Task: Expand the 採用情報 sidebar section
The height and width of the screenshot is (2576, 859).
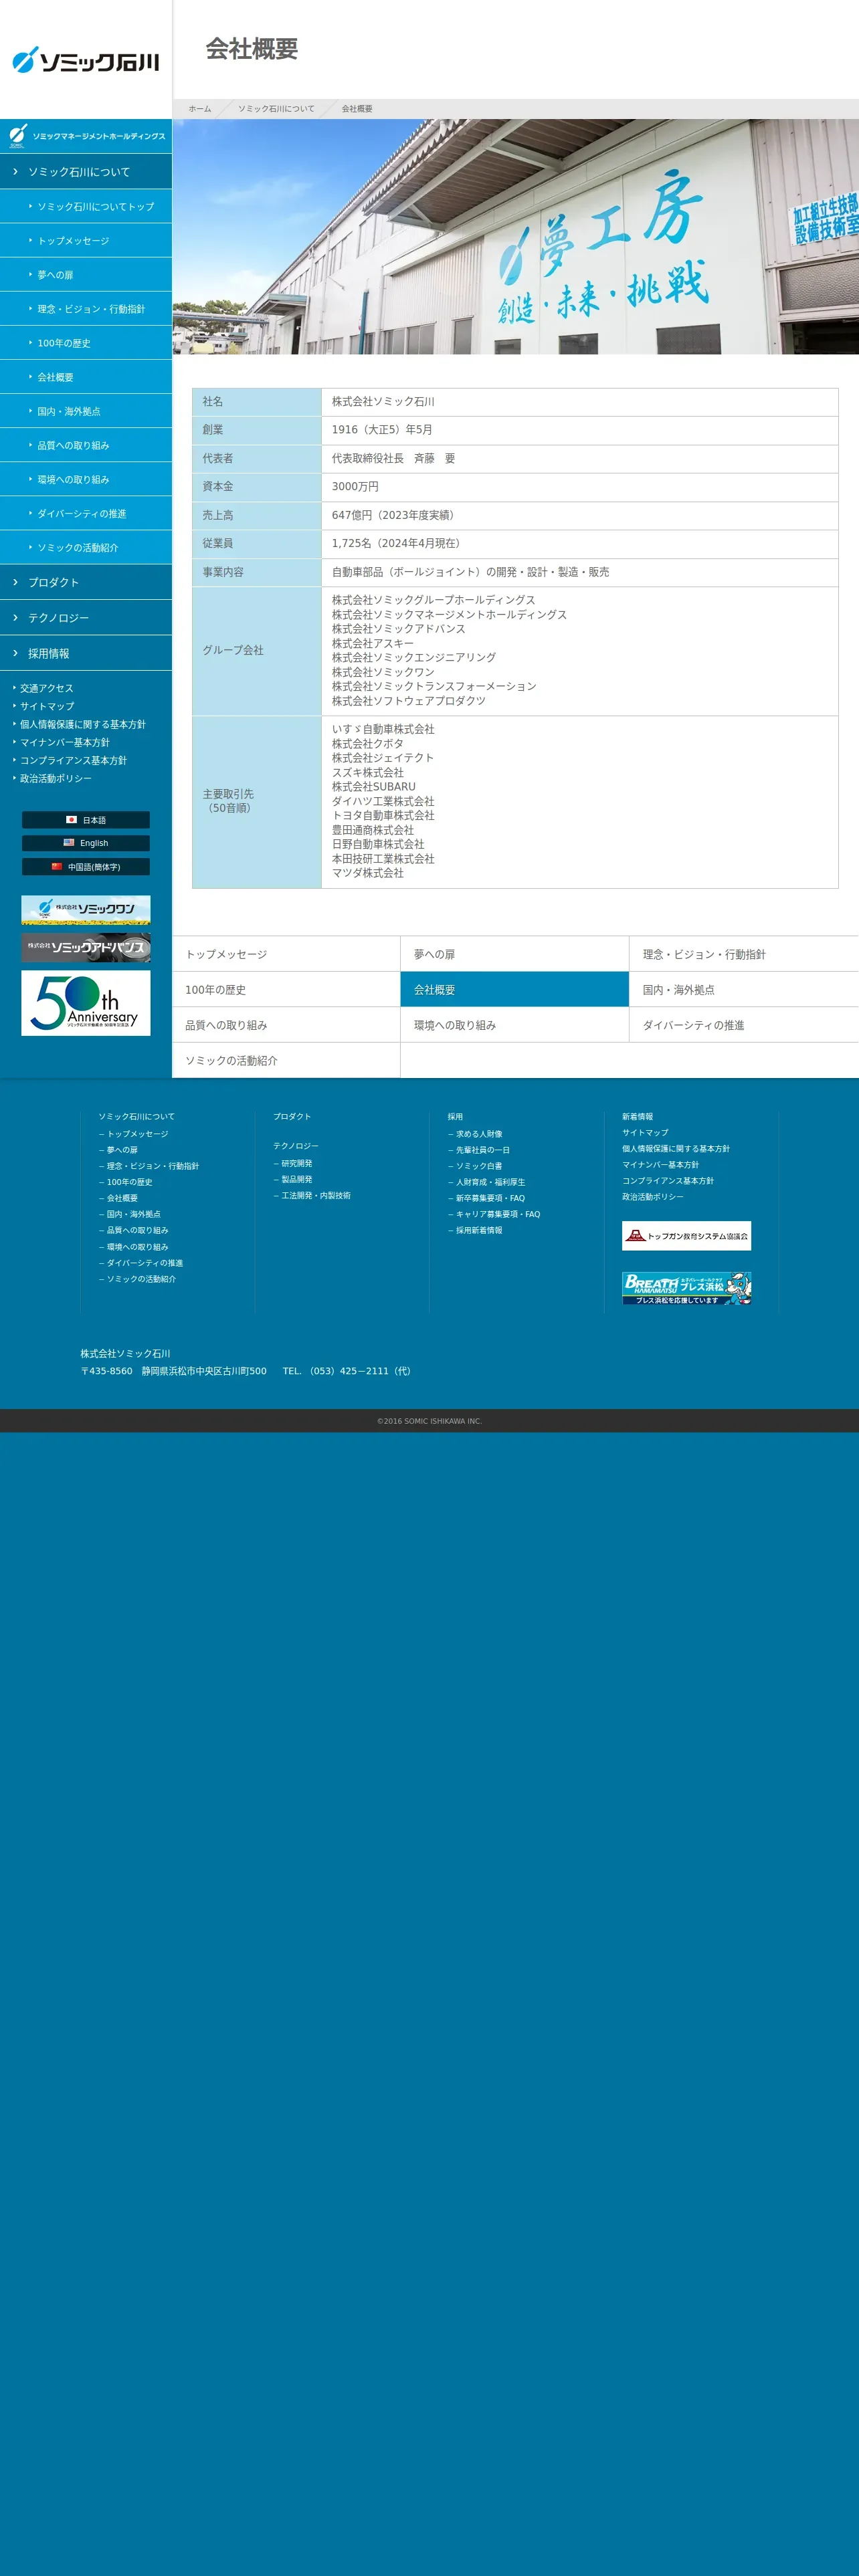Action: point(86,653)
